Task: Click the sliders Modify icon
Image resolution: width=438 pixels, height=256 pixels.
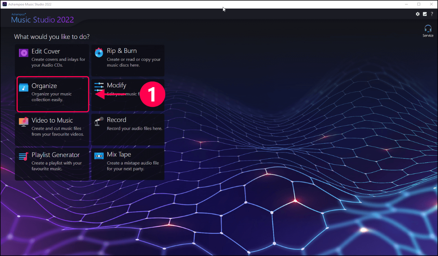Action: 99,87
